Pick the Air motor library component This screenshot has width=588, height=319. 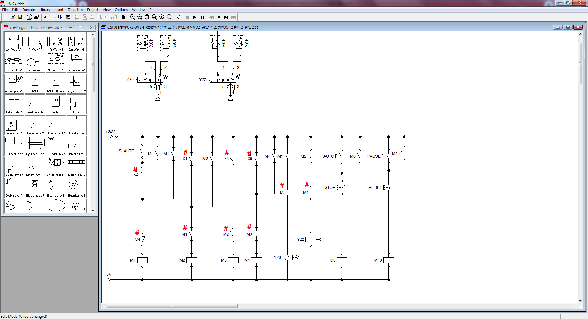point(35,63)
